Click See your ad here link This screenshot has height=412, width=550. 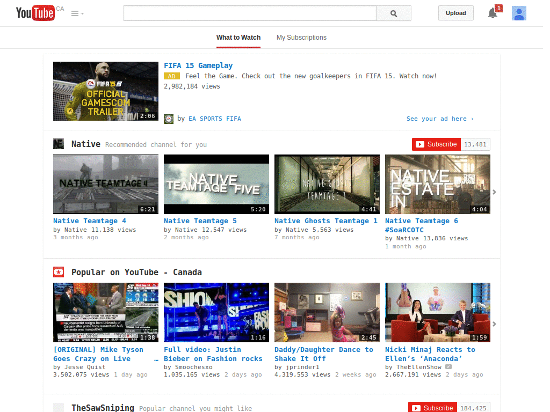(x=440, y=119)
